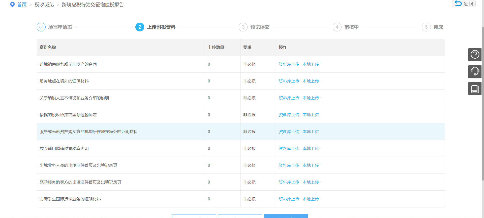The image size is (484, 218).
Task: Select row text 放弃适用增值税零税率声明
Action: pyautogui.click(x=64, y=148)
